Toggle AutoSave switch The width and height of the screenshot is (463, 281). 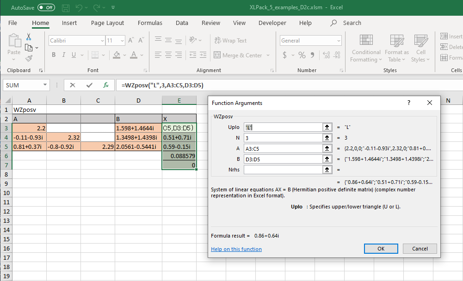pos(46,8)
